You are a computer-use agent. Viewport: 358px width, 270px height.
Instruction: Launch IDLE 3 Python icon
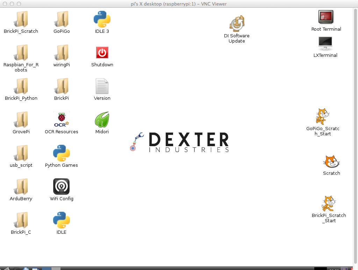[x=102, y=19]
